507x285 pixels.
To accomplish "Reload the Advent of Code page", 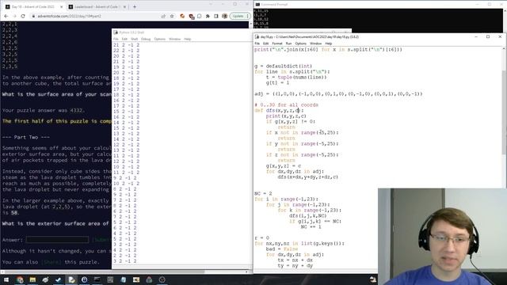I will 23,16.
